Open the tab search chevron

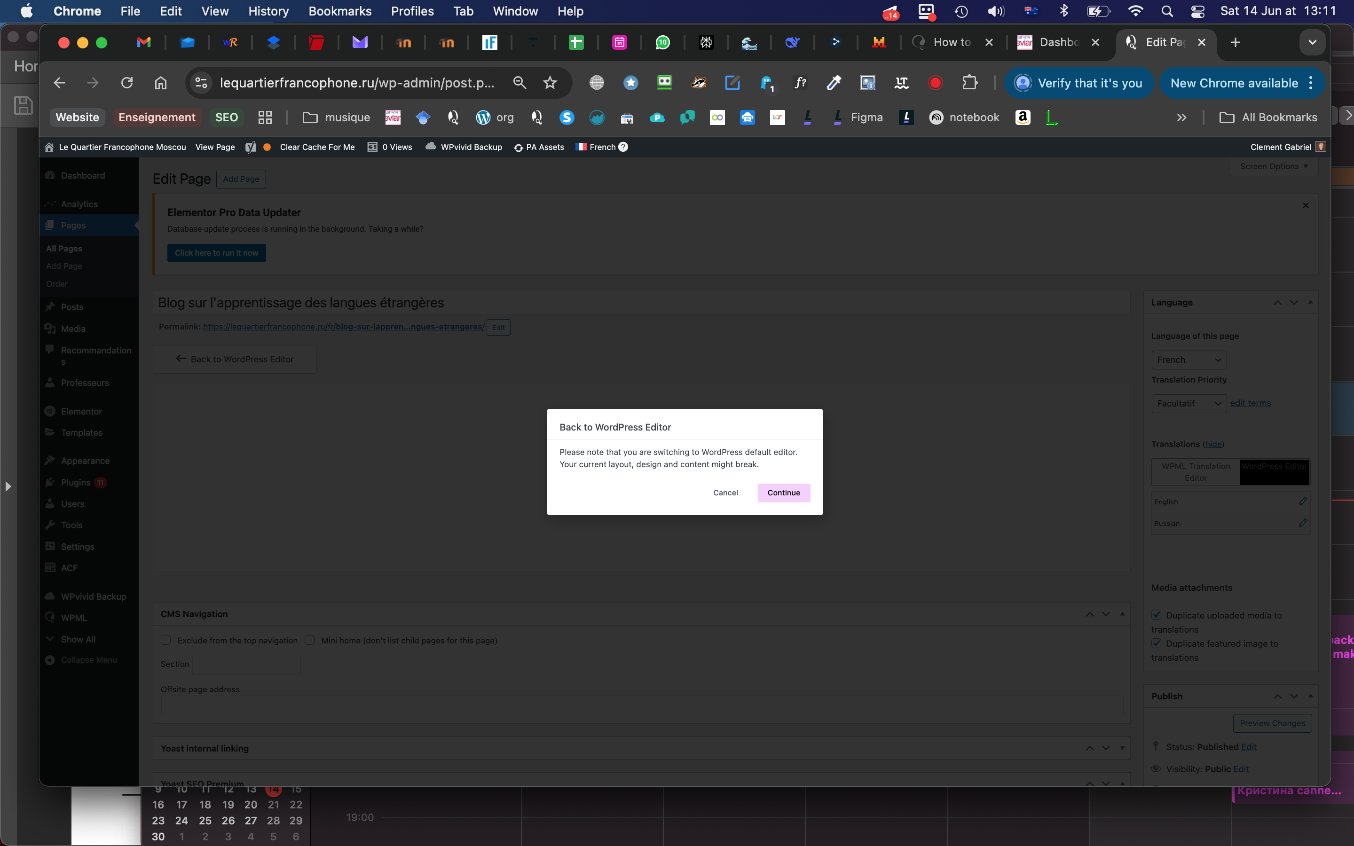[x=1312, y=42]
